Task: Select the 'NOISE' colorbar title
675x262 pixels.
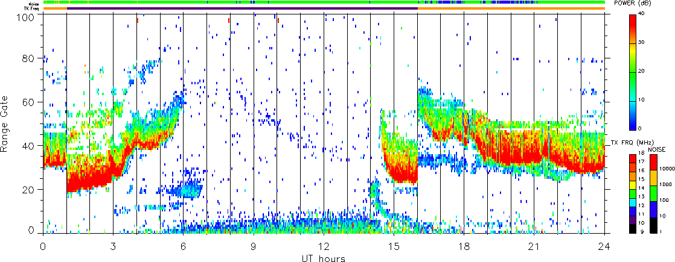Action: [x=656, y=149]
